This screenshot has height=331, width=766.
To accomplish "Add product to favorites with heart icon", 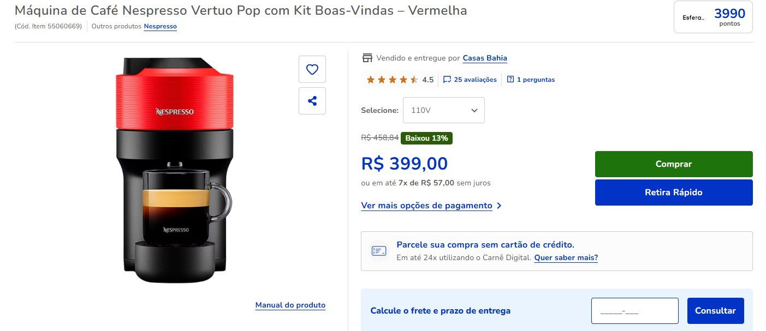I will coord(312,69).
